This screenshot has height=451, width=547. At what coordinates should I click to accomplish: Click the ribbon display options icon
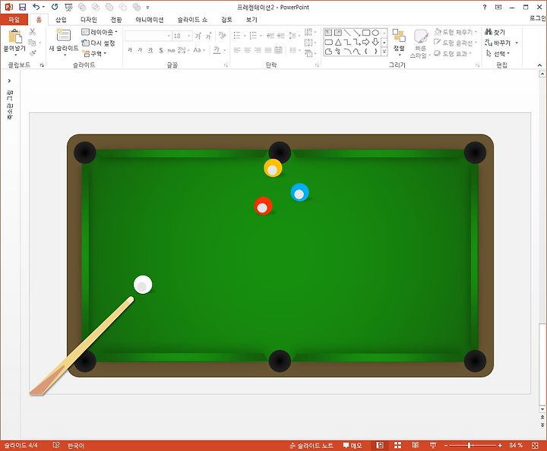click(x=498, y=7)
